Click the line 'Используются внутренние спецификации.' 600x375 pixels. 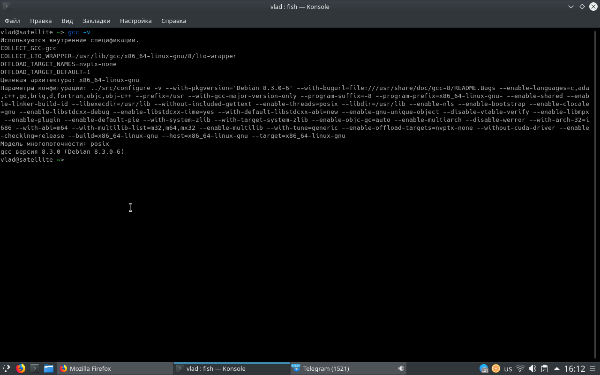pyautogui.click(x=70, y=40)
